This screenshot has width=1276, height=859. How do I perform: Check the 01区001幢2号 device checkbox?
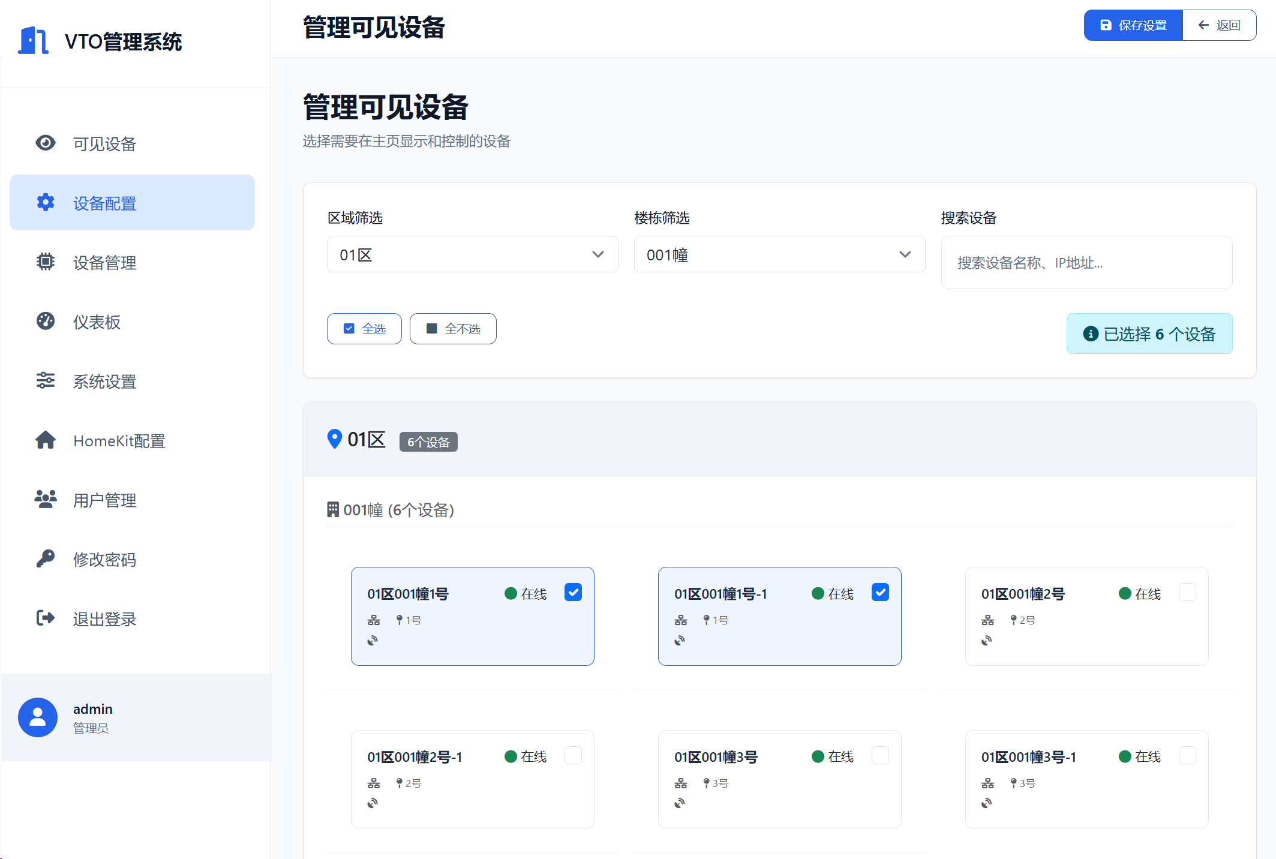tap(1187, 592)
